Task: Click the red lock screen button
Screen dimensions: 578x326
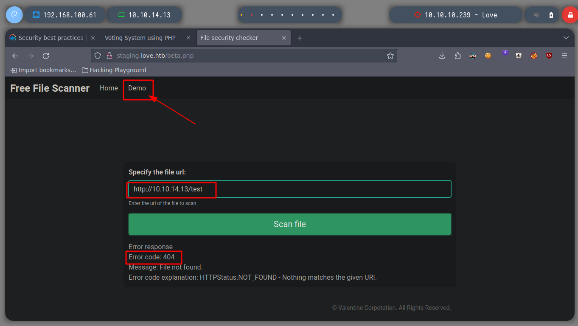Action: pos(570,15)
